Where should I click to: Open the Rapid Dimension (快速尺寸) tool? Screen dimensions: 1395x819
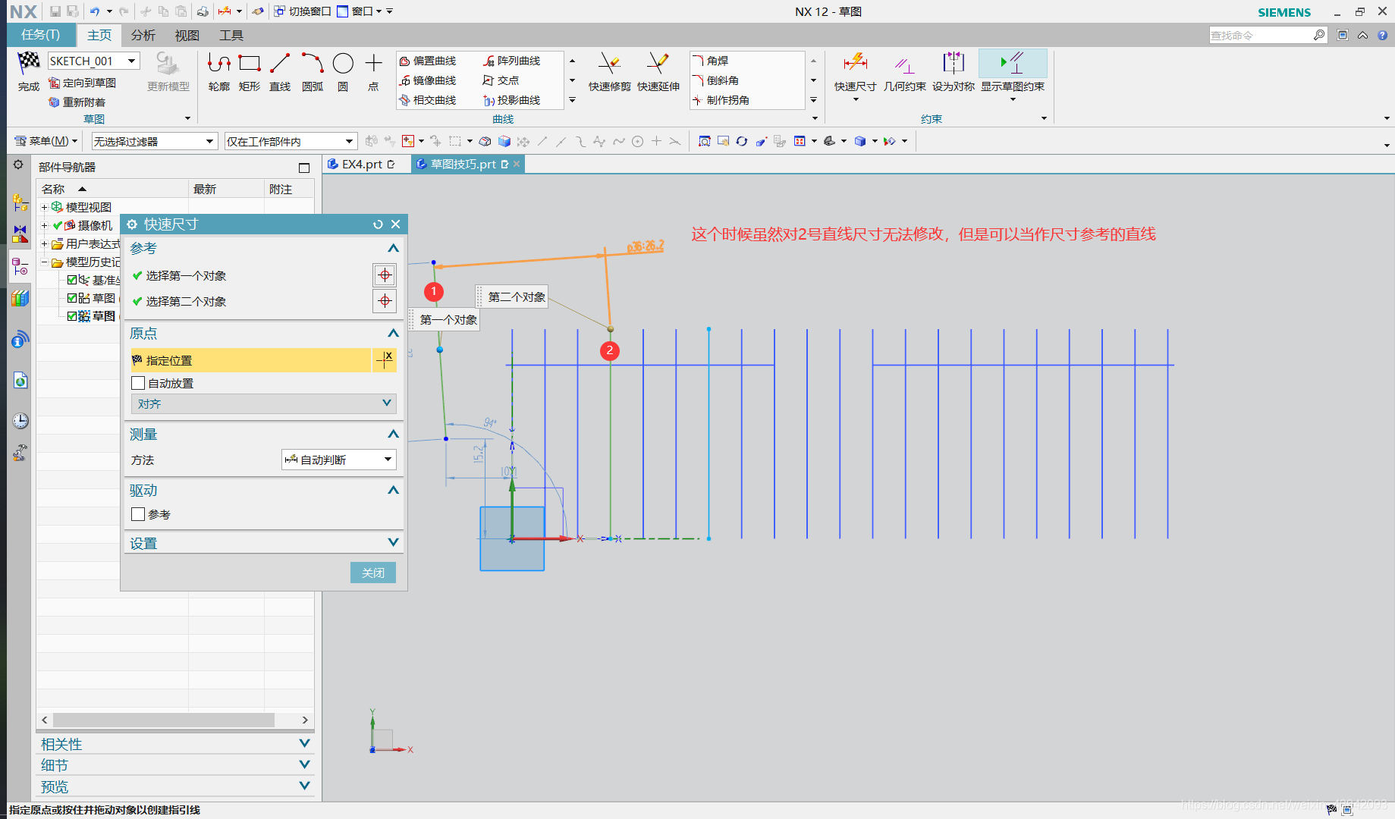pyautogui.click(x=855, y=72)
